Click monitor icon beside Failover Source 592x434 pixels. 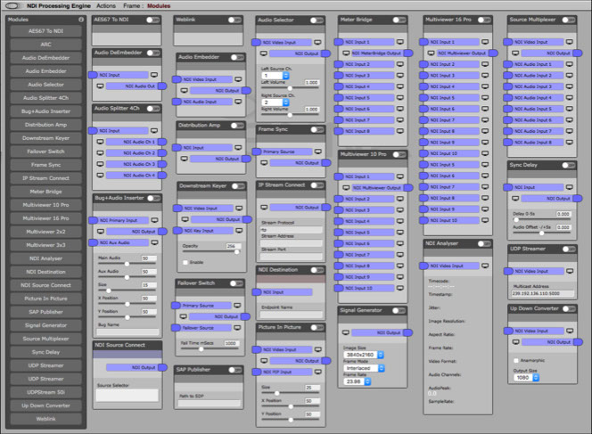pyautogui.click(x=237, y=328)
